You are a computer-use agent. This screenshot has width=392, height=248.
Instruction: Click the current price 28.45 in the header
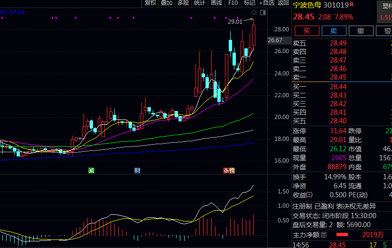point(304,17)
